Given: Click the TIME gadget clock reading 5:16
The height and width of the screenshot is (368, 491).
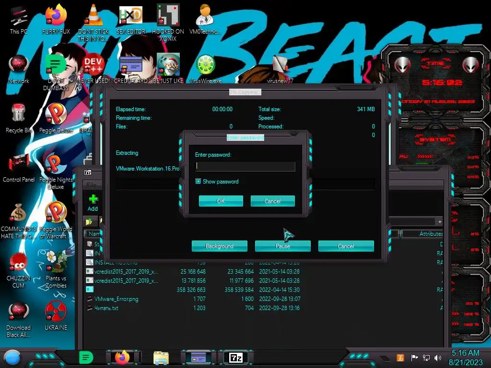Looking at the screenshot, I should (x=442, y=82).
